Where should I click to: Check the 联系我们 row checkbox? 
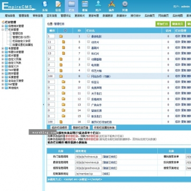[x=89, y=116]
